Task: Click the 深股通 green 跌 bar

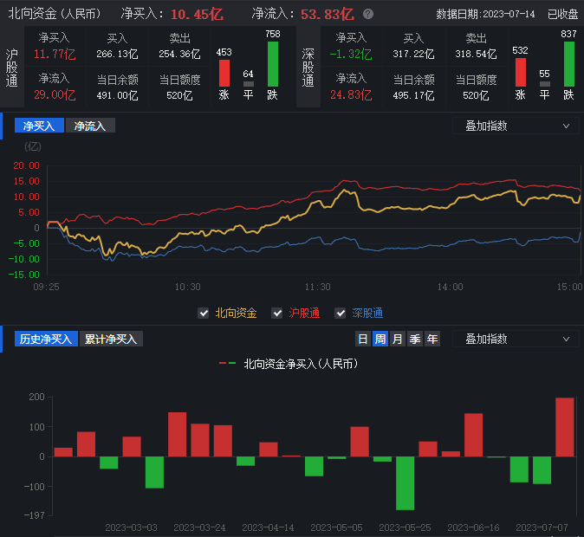Action: 569,64
